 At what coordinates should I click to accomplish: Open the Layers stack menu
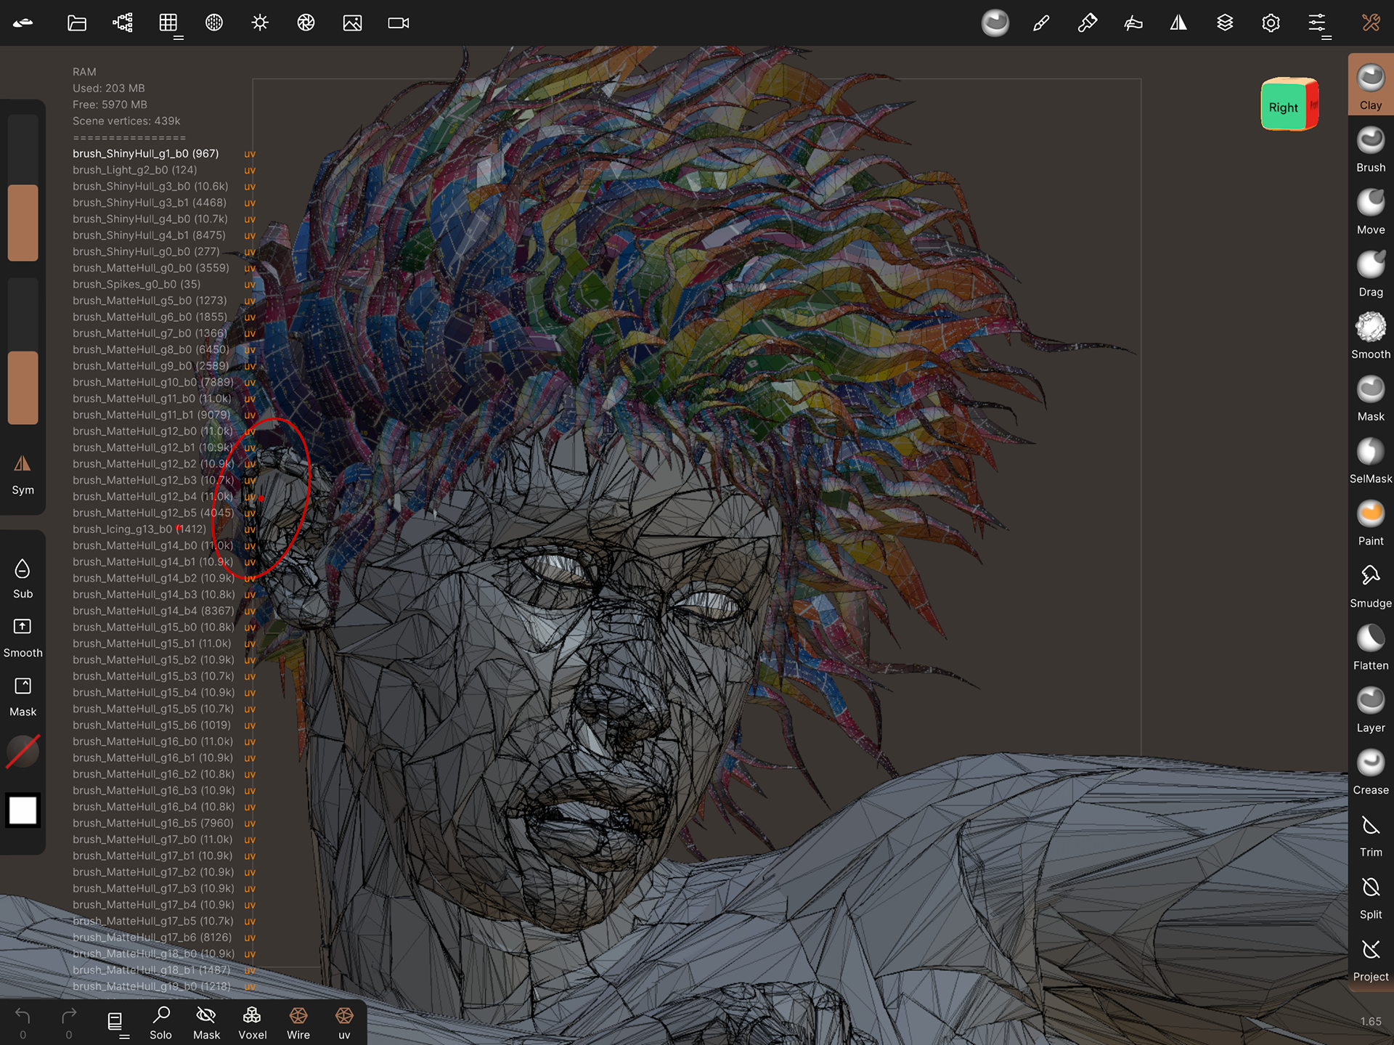point(1225,23)
